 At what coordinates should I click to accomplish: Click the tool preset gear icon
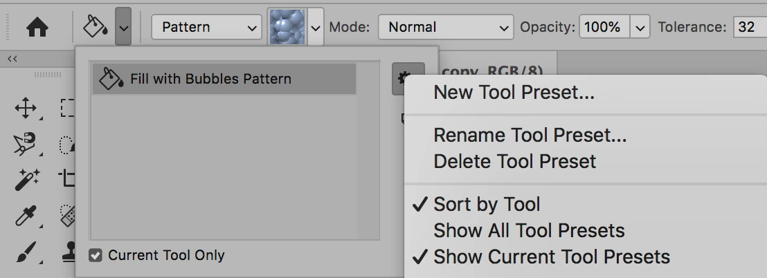tap(400, 79)
